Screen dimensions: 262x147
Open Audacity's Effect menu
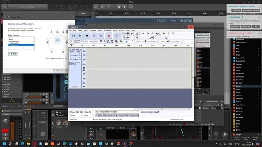coord(115,31)
